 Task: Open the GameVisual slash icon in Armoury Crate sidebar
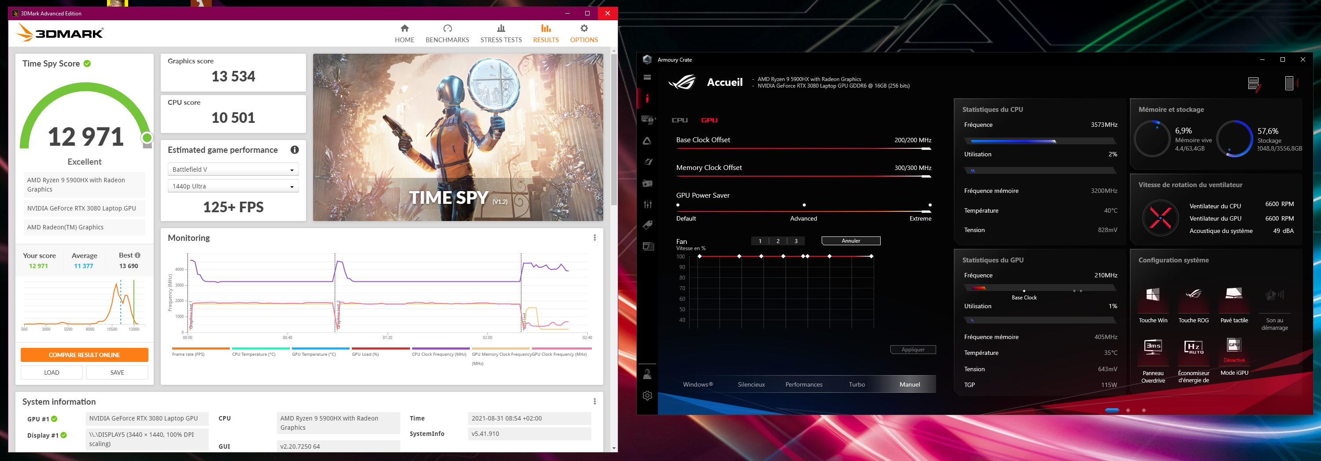pyautogui.click(x=648, y=162)
